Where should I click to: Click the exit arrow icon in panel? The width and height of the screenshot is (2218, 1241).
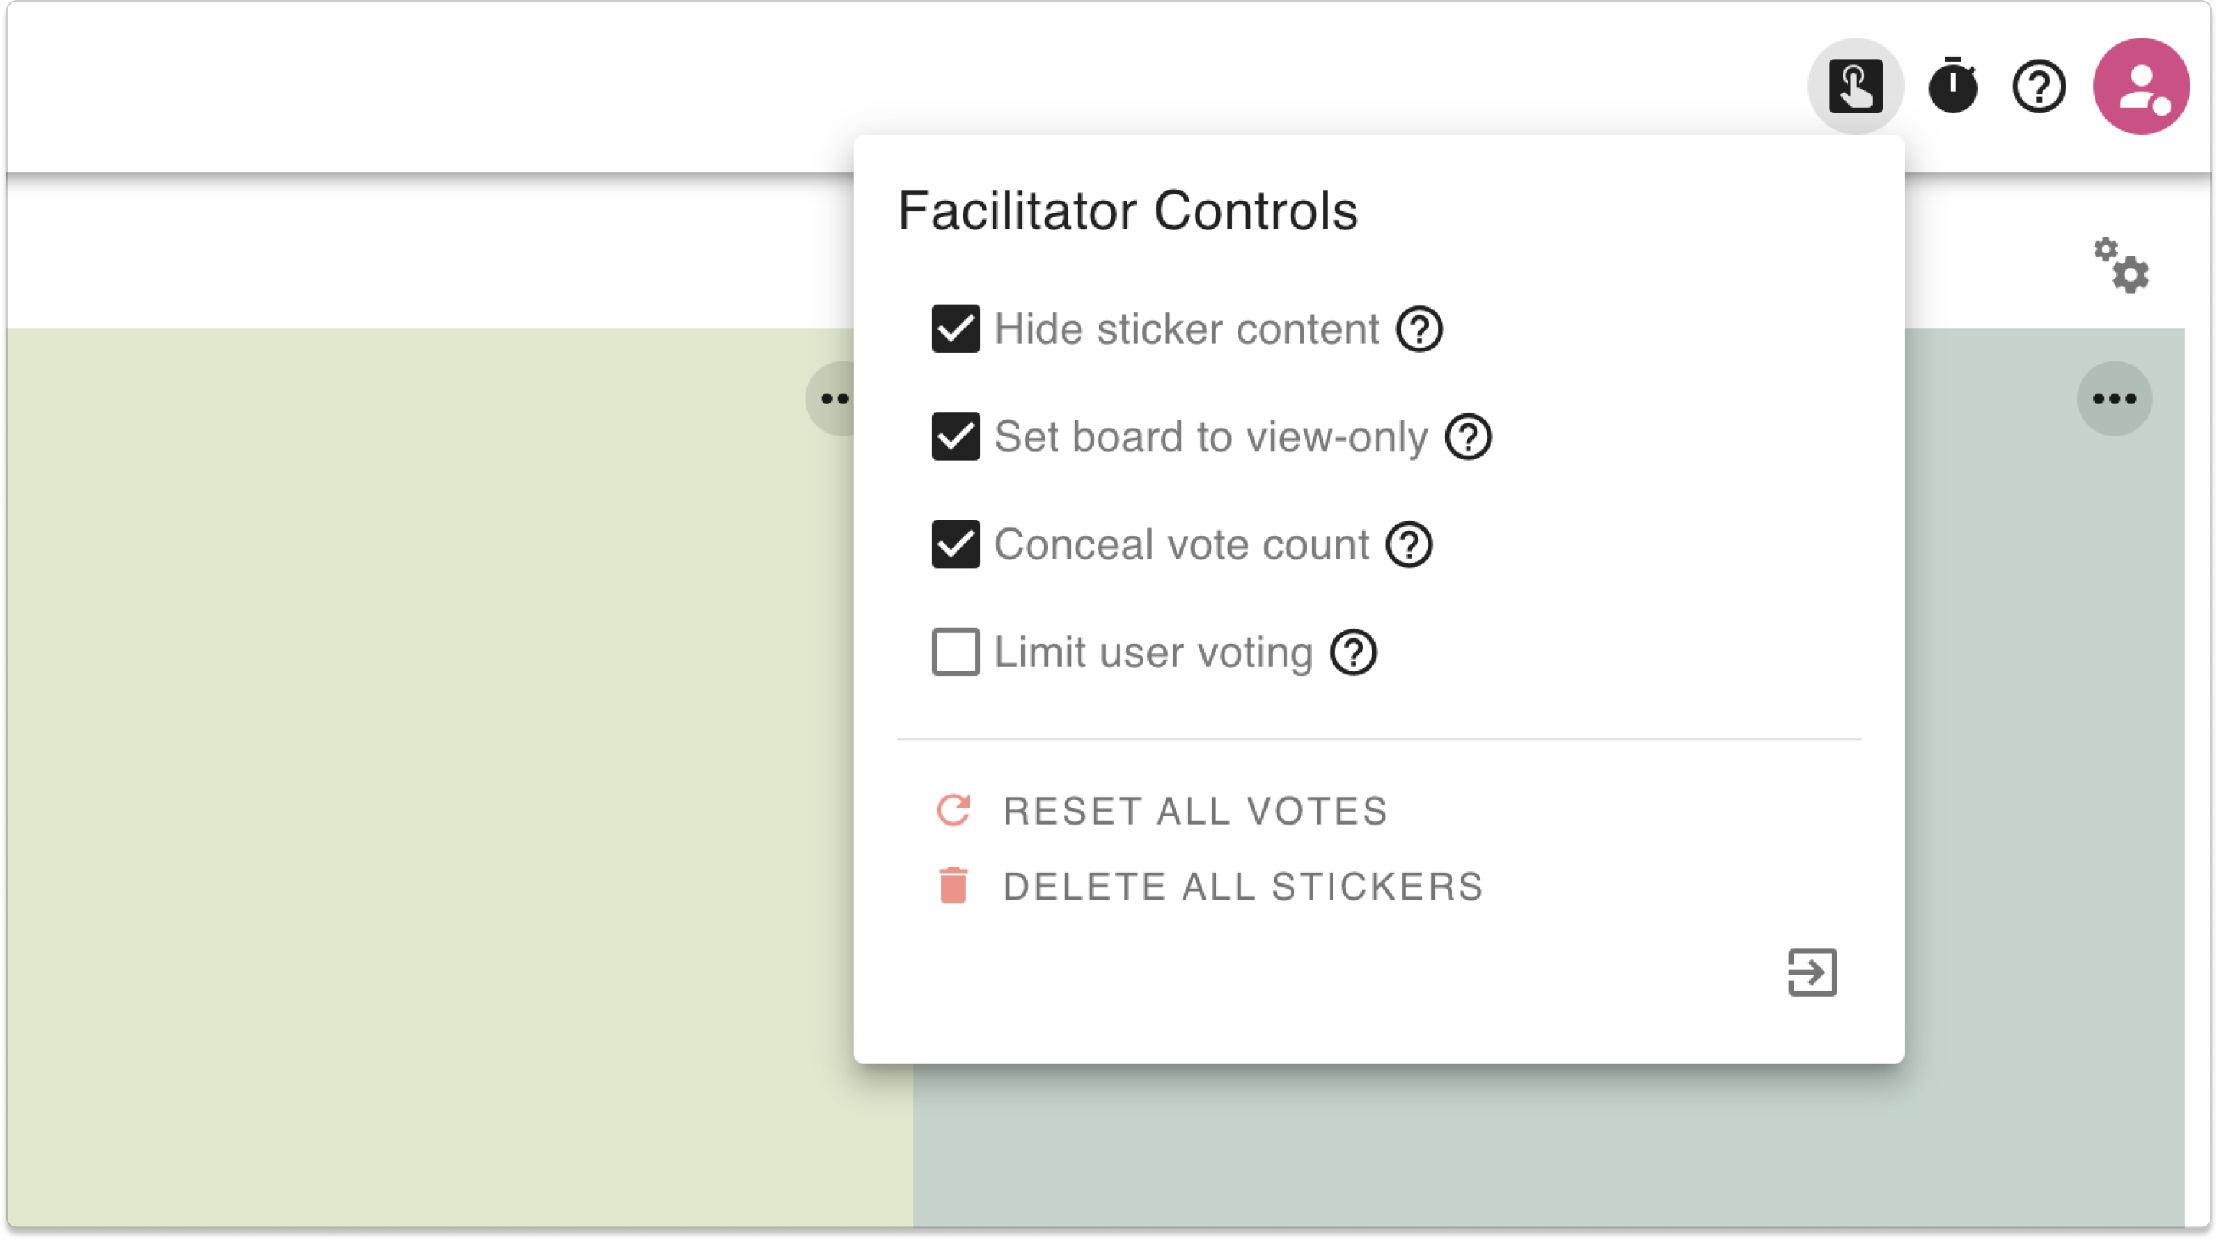coord(1812,972)
